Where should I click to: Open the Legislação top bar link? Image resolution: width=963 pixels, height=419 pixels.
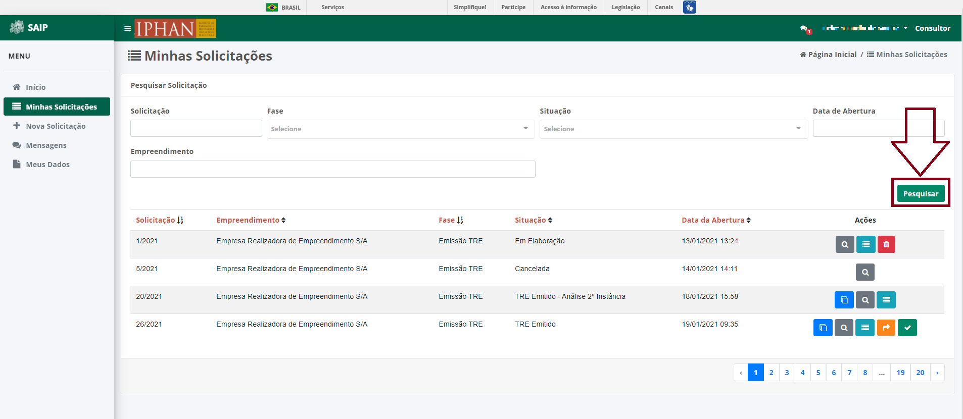click(x=625, y=7)
